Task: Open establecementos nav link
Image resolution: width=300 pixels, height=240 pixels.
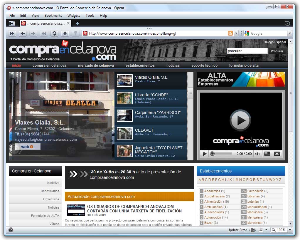Action: 140,66
